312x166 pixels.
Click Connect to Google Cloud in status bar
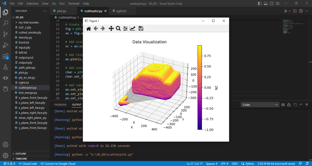(58, 164)
